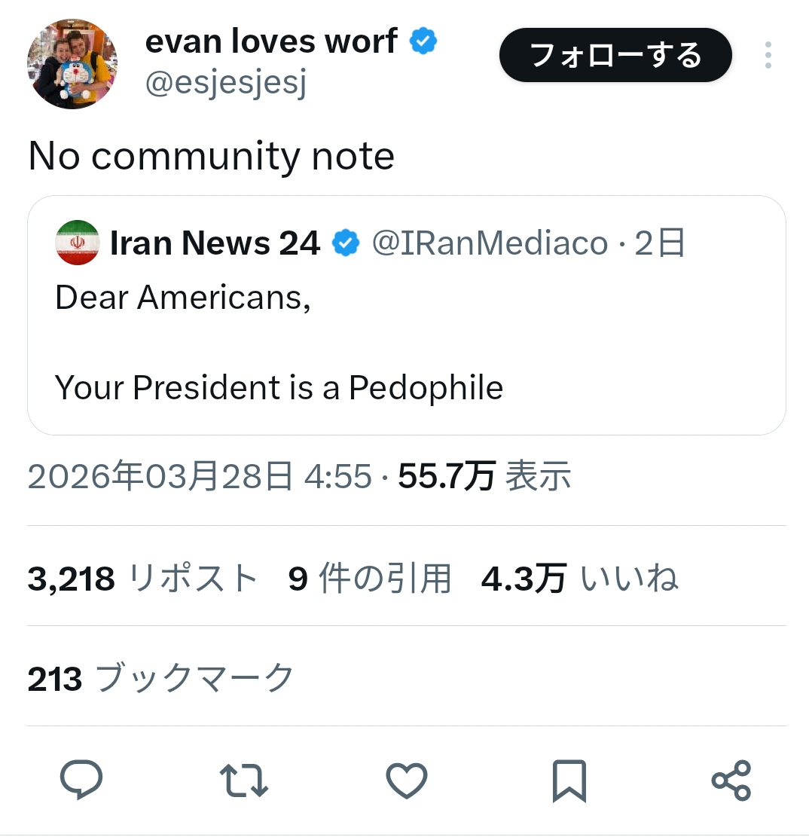Image resolution: width=809 pixels, height=837 pixels.
Task: Click the evan loves worf display name
Action: (271, 42)
